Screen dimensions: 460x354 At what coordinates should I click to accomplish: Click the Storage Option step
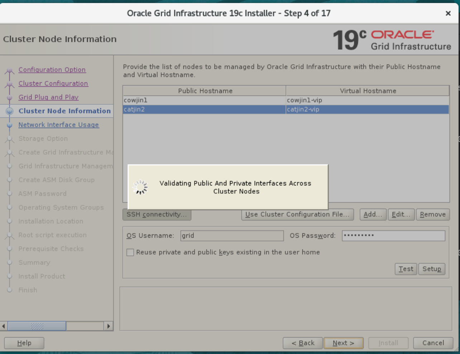[43, 139]
